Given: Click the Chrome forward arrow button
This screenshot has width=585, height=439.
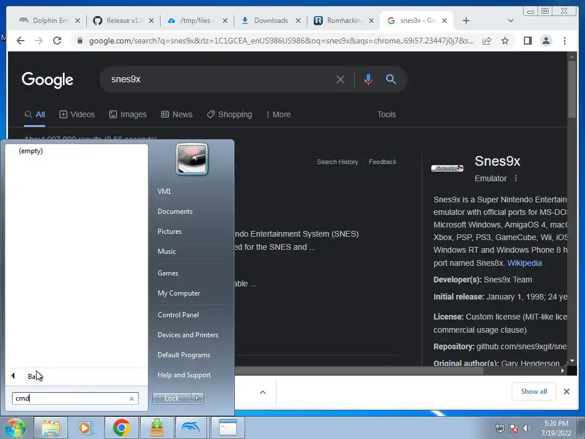Looking at the screenshot, I should 39,41.
